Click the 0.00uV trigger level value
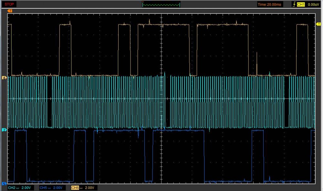This screenshot has width=323, height=191. tap(313, 5)
